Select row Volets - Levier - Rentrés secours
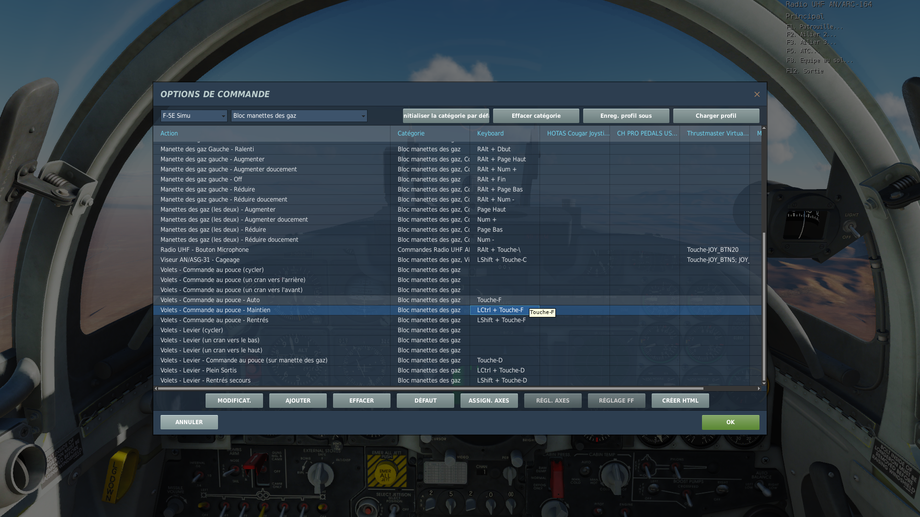Image resolution: width=920 pixels, height=517 pixels. (457, 381)
